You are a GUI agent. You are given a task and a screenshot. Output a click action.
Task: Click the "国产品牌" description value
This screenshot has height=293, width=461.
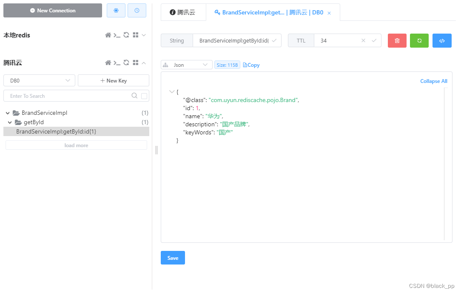tap(234, 124)
